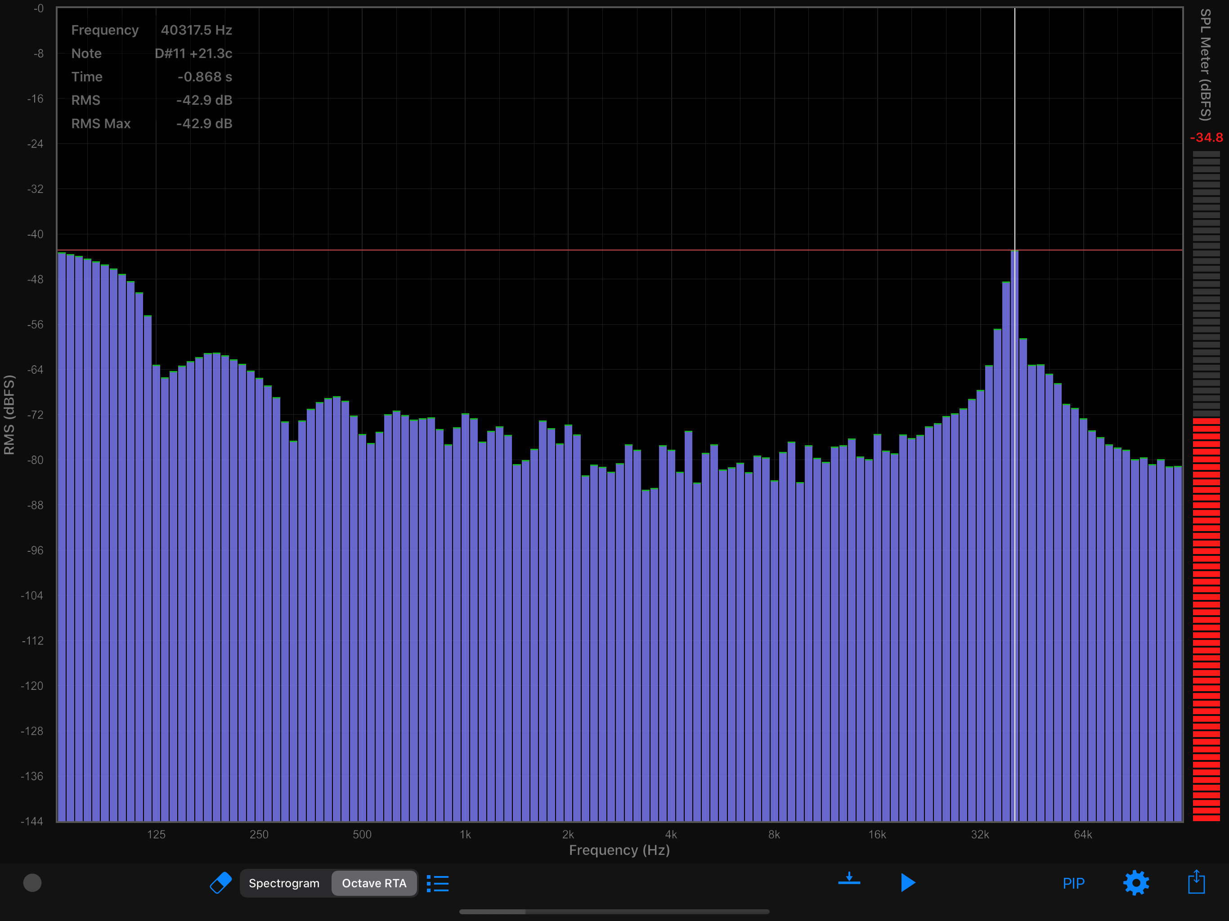
Task: Click the bottom horizontal scroll indicator
Action: 614,912
